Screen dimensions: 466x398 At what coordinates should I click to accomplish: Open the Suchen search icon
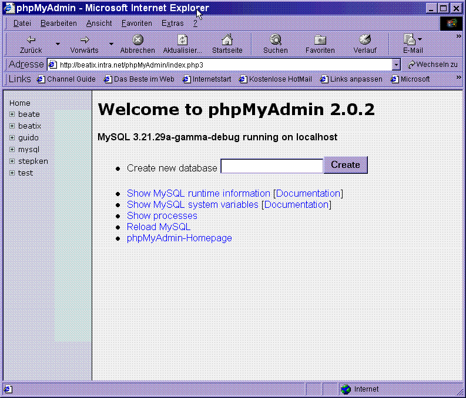(275, 40)
